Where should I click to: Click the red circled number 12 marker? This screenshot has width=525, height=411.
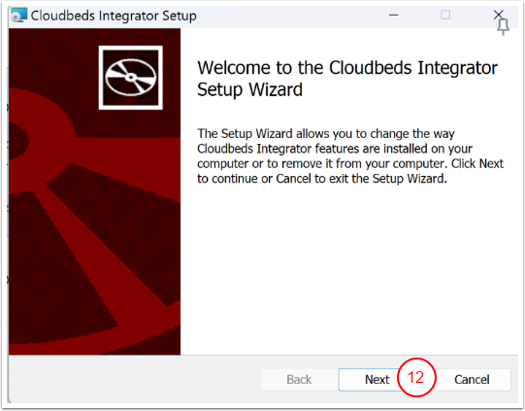(416, 377)
